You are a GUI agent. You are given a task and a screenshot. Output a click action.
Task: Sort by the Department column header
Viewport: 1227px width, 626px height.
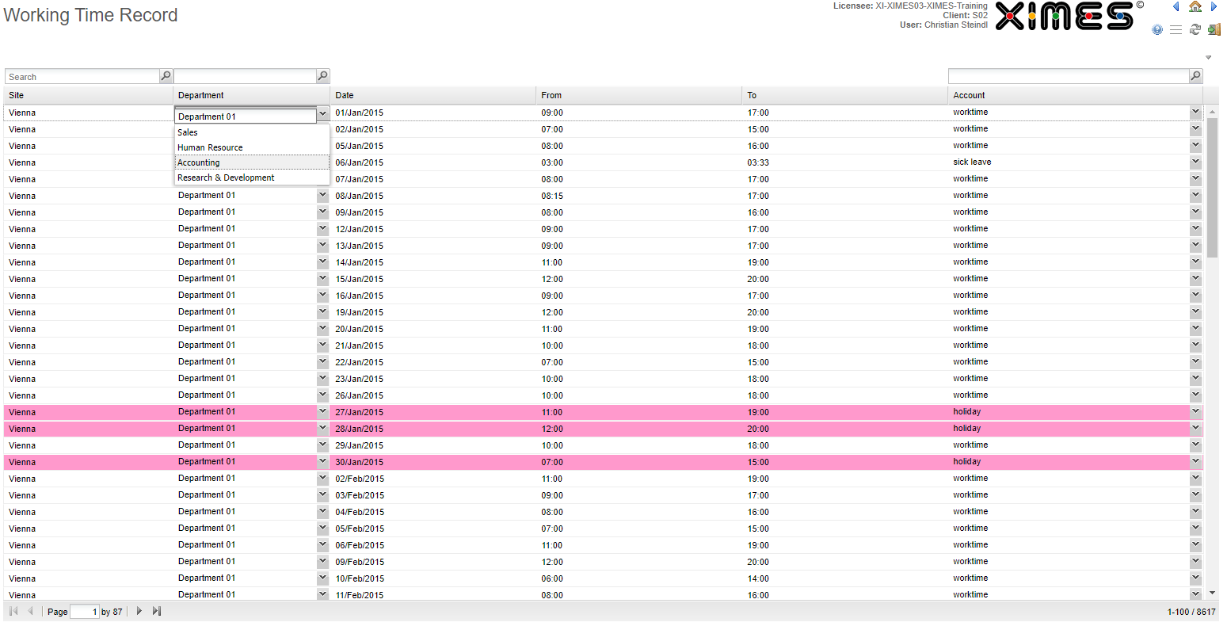pyautogui.click(x=252, y=95)
